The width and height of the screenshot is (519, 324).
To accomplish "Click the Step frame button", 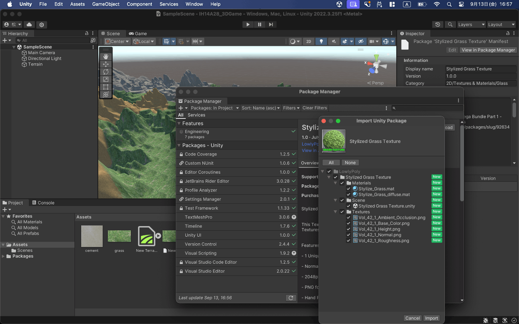I will point(271,24).
